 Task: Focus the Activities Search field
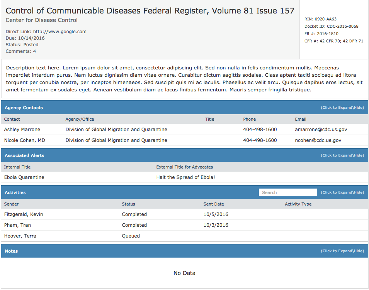click(x=287, y=192)
